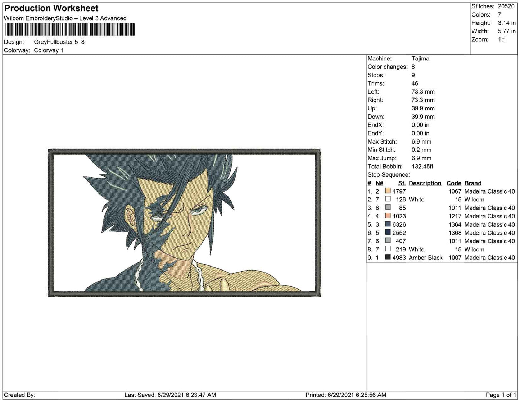
Task: Click the Height value 3.14 in
Action: (507, 23)
